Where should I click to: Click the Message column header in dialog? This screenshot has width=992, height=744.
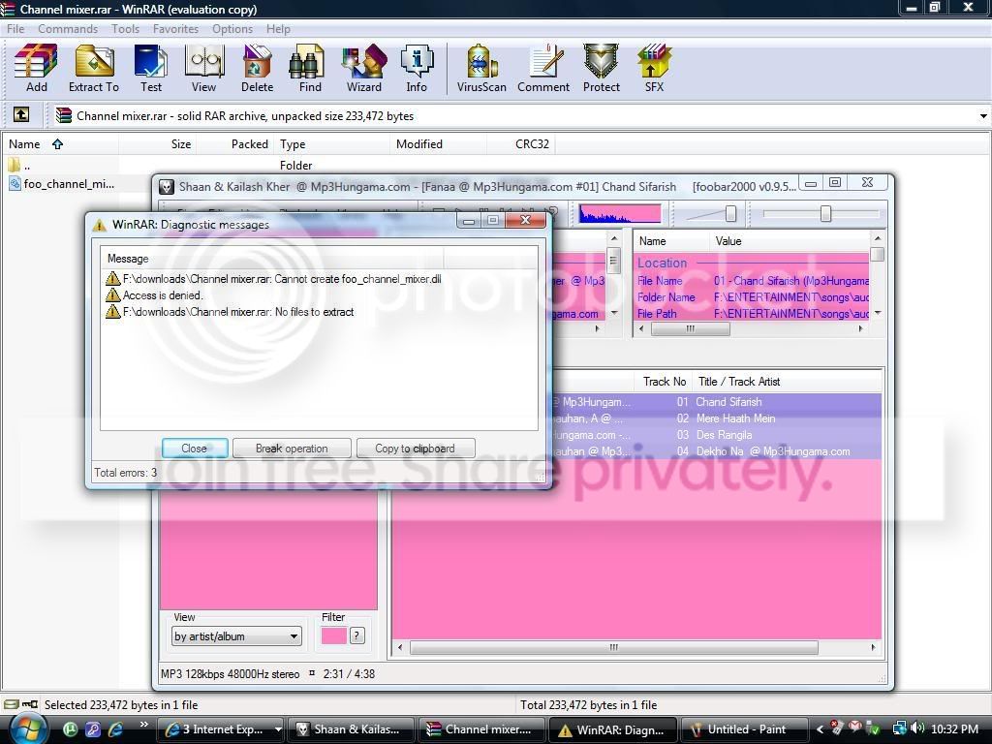click(272, 259)
